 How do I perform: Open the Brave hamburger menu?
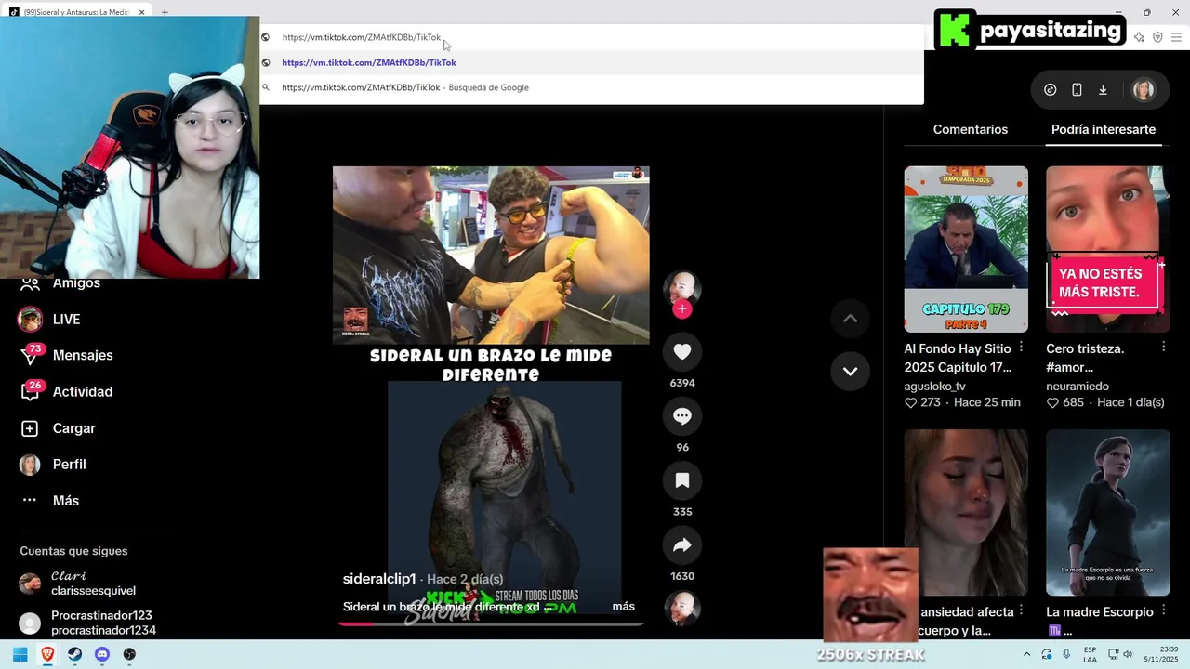point(1176,37)
